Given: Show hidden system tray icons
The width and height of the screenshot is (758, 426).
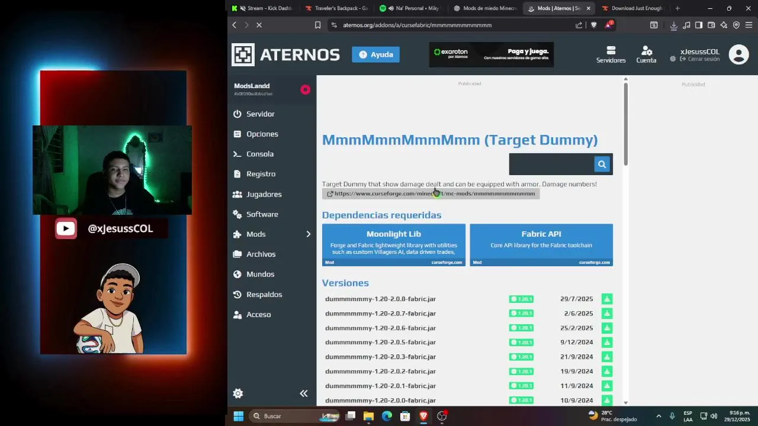Looking at the screenshot, I should click(x=659, y=416).
